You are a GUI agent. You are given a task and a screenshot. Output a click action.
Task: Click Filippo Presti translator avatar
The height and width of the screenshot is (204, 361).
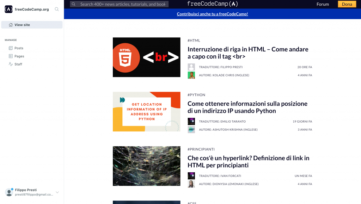point(191,67)
